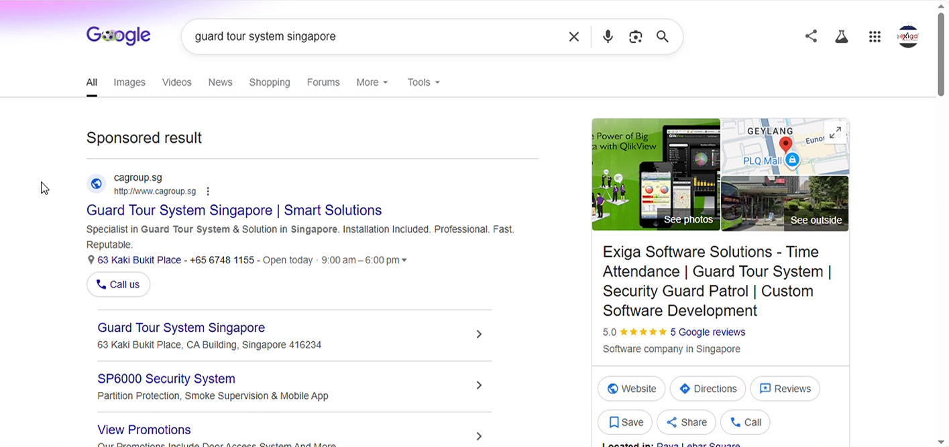
Task: Open the Exiga account avatar
Action: [908, 37]
